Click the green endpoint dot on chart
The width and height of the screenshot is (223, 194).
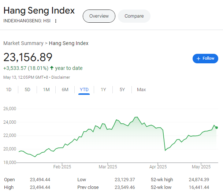217,127
